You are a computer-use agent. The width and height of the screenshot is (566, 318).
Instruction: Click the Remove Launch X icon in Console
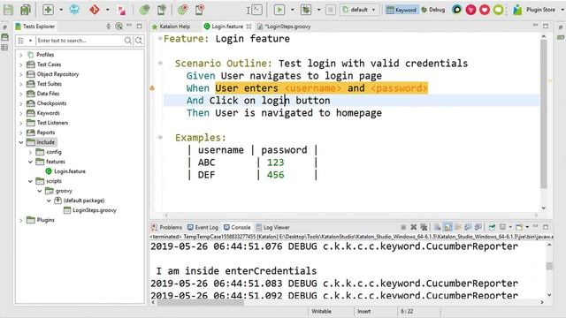click(x=414, y=227)
